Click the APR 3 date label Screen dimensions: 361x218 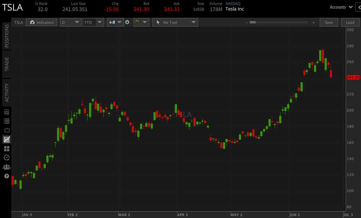pos(182,215)
